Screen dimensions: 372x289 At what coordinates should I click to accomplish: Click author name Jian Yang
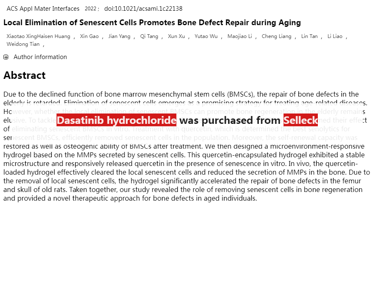click(119, 36)
